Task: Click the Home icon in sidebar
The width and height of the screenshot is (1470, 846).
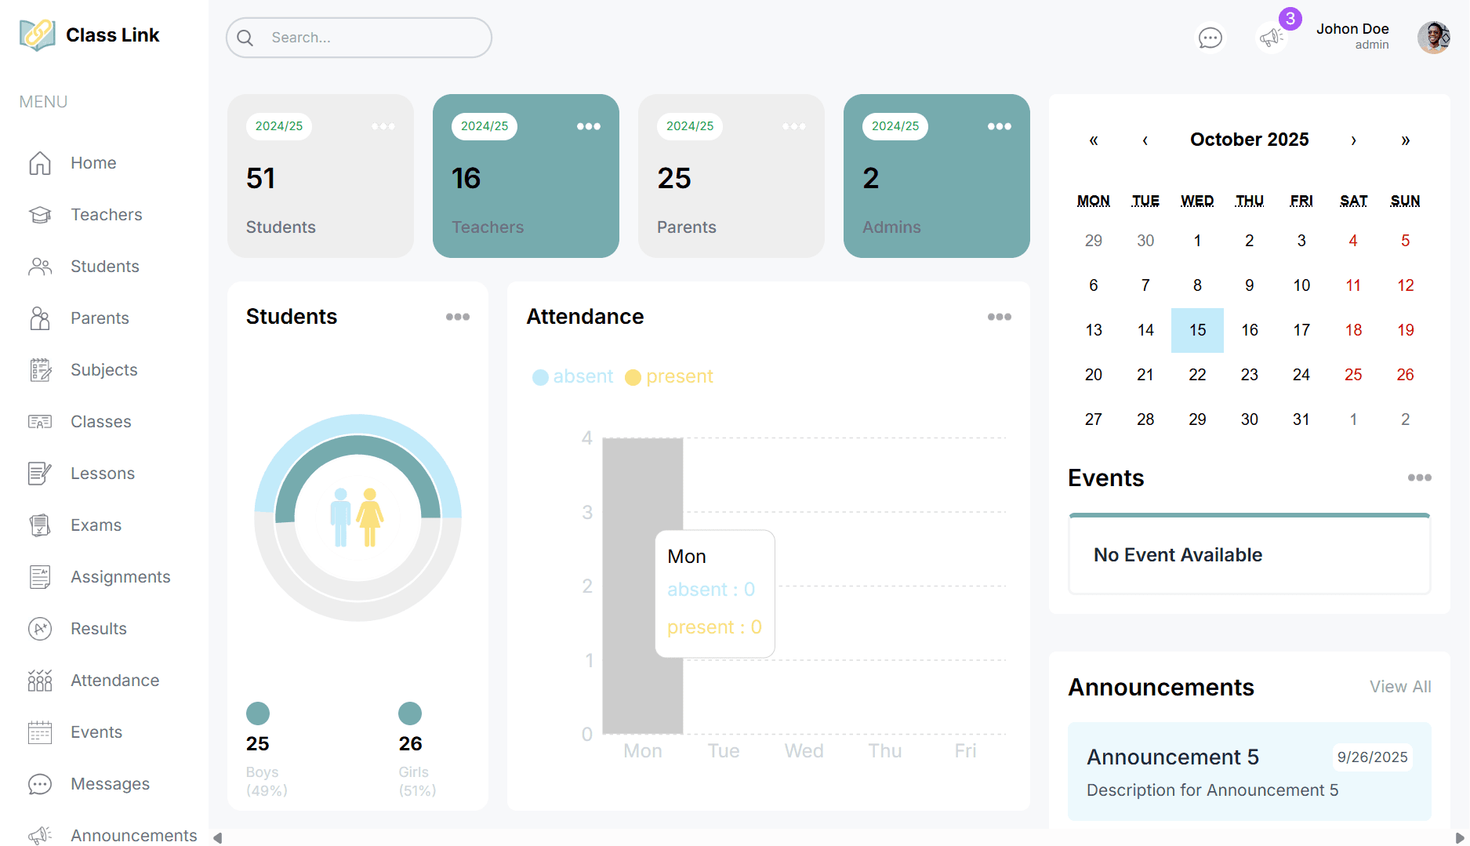Action: pyautogui.click(x=40, y=163)
